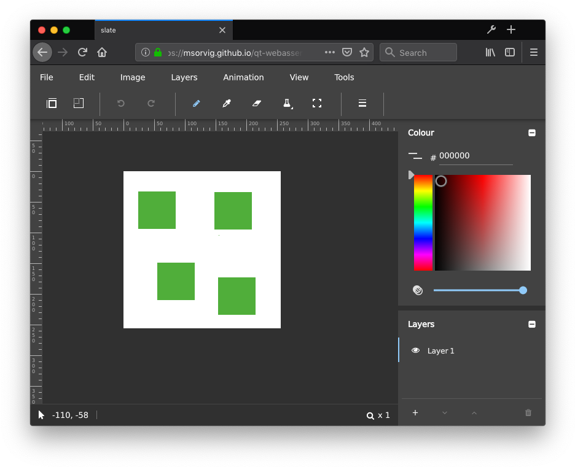Select the Eyedropper color picker tool
Screen dimensions: 575x467
pyautogui.click(x=226, y=103)
